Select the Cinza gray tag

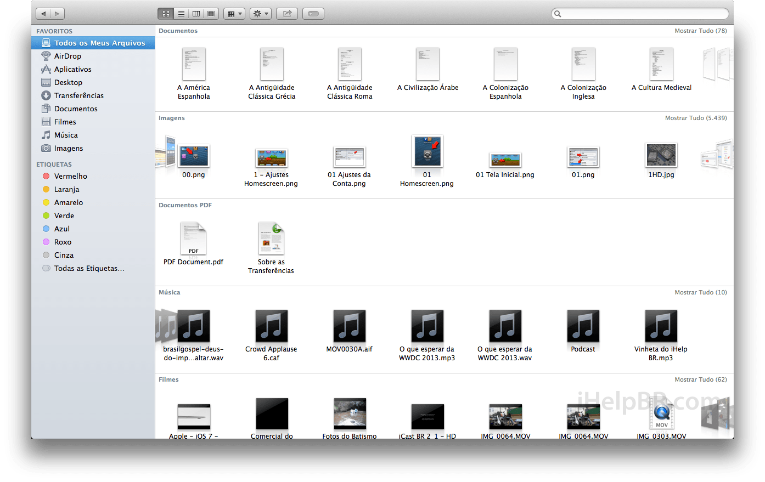pos(93,255)
